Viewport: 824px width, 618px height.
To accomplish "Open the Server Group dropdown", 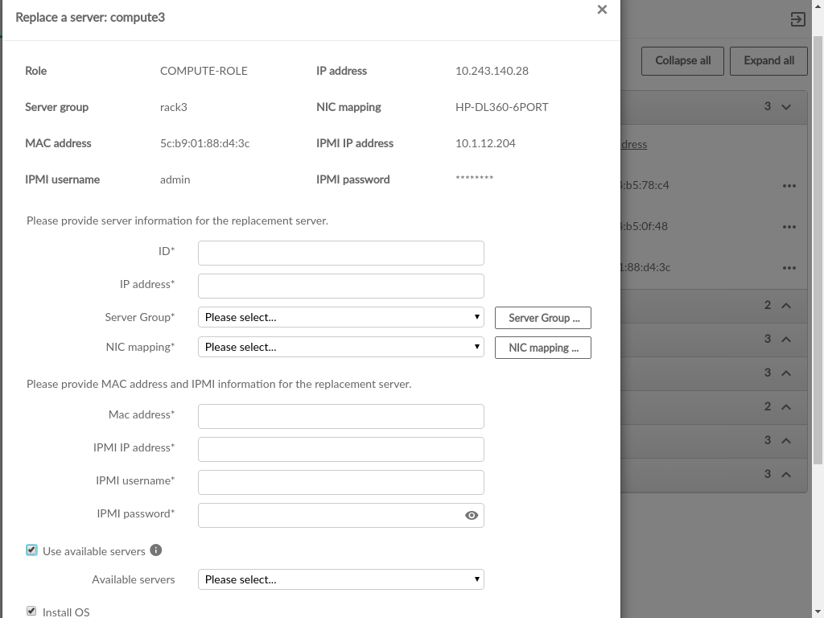I will click(x=340, y=317).
